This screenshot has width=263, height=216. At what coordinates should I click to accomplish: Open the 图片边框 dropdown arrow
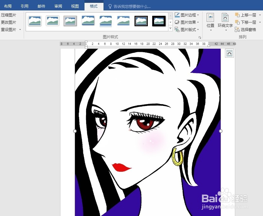(x=198, y=15)
